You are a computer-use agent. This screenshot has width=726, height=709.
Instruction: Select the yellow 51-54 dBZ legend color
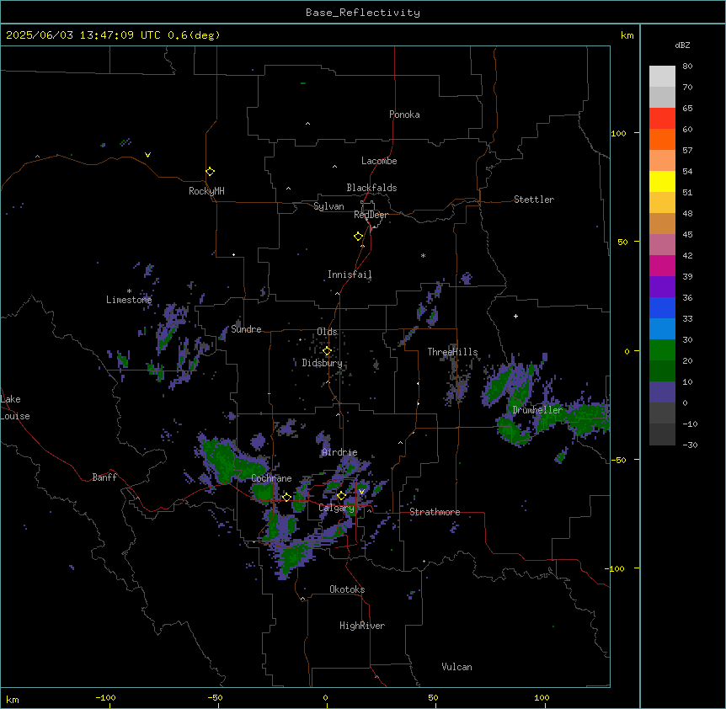pyautogui.click(x=662, y=181)
